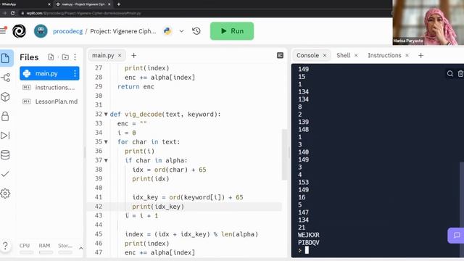The height and width of the screenshot is (261, 464).
Task: Add a new editor tab
Action: [133, 55]
